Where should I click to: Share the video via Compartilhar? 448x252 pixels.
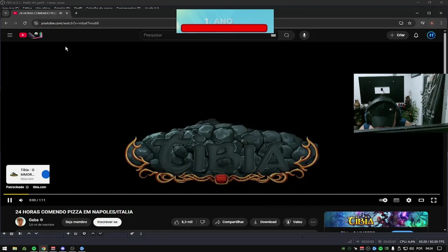tap(230, 222)
